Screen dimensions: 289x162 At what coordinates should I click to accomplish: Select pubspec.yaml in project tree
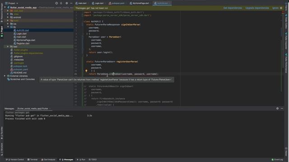point(20,69)
